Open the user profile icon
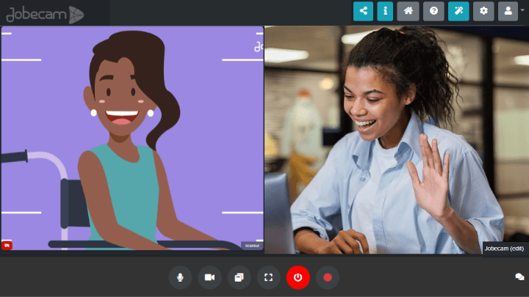The height and width of the screenshot is (297, 529). pos(508,11)
